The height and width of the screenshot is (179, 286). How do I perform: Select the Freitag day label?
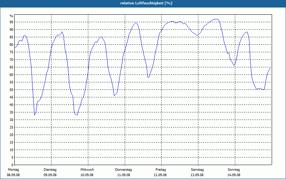coord(161,170)
